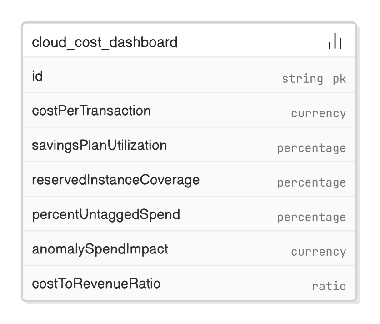Screen dimensions: 380x324
Task: Select the id field name
Action: pyautogui.click(x=37, y=76)
